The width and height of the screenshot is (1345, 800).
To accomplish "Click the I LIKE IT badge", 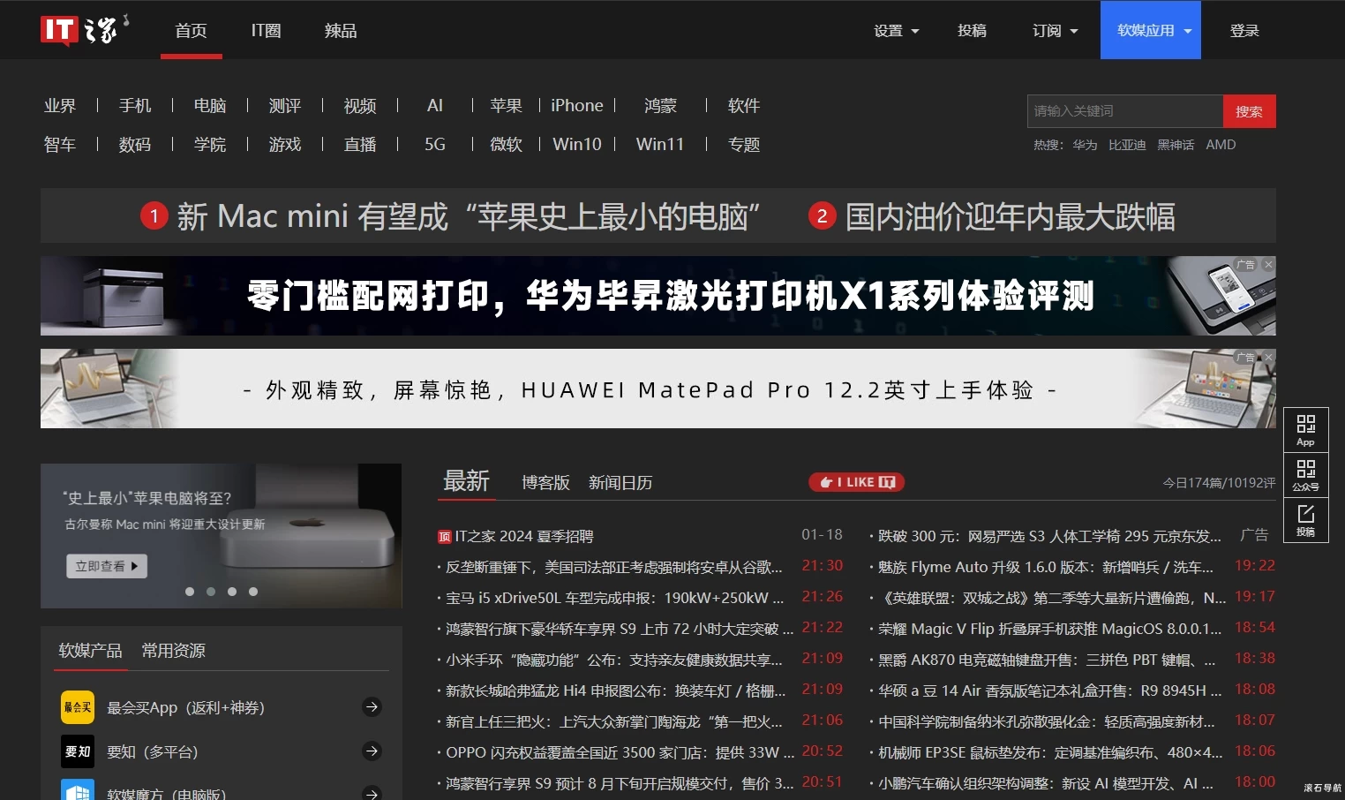I will (857, 482).
